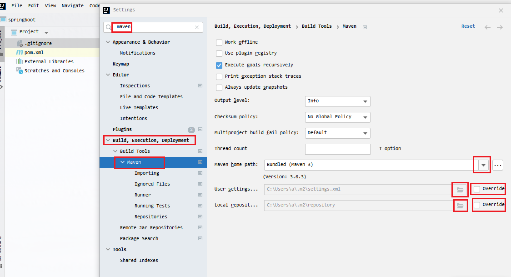Clear the maven search text with X icon
The width and height of the screenshot is (511, 277).
point(197,27)
